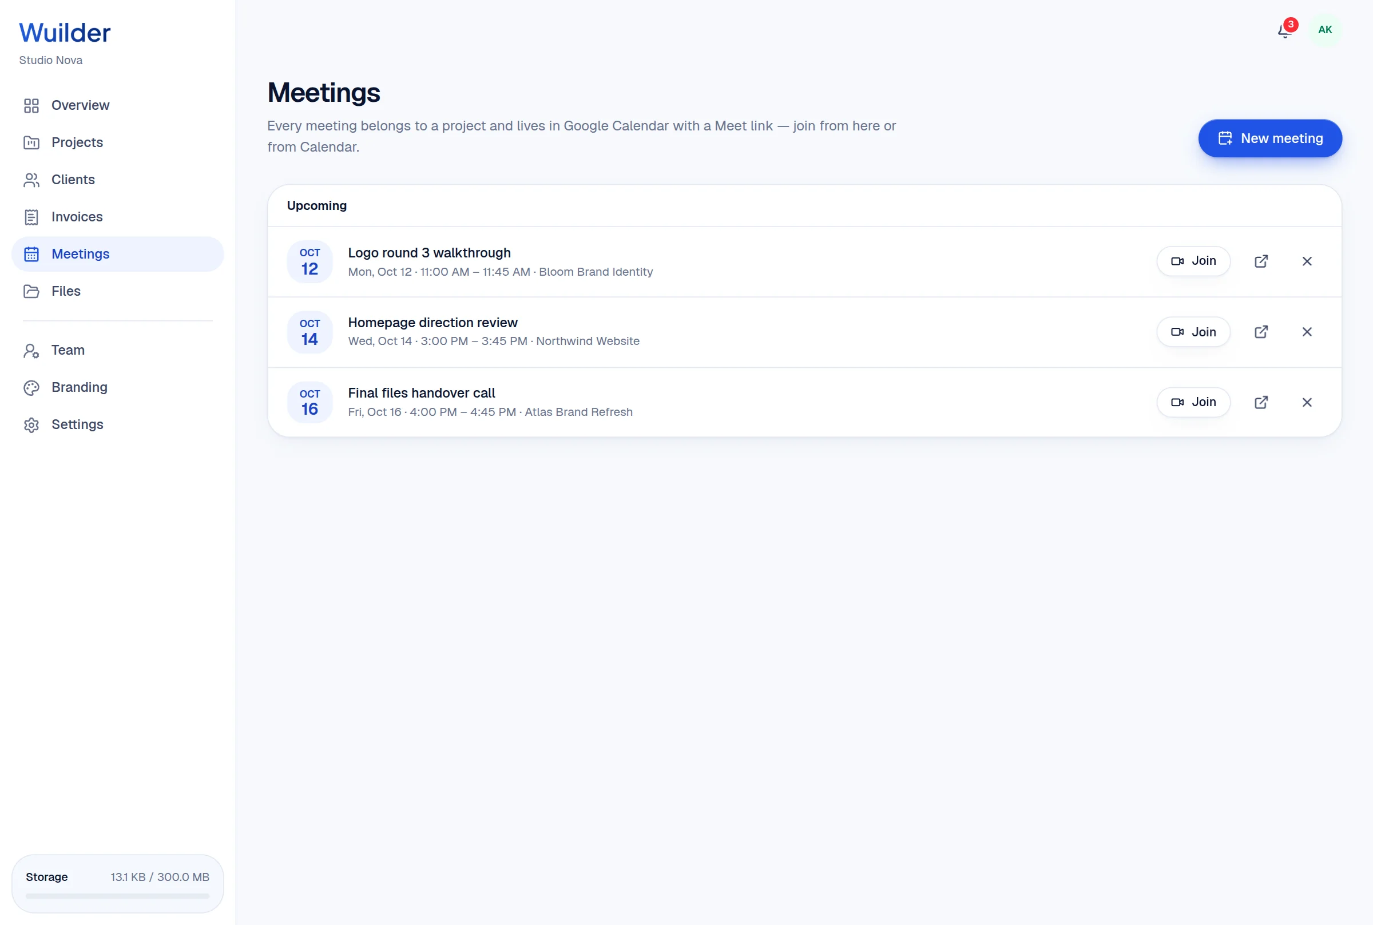Cancel the Homepage direction review meeting
This screenshot has height=925, width=1373.
[1307, 332]
